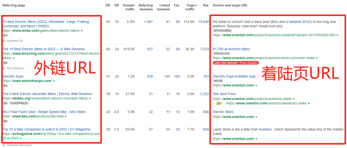The image size is (347, 148).
Task: Click Show changes on Lost link badge
Action: (x=248, y=63)
